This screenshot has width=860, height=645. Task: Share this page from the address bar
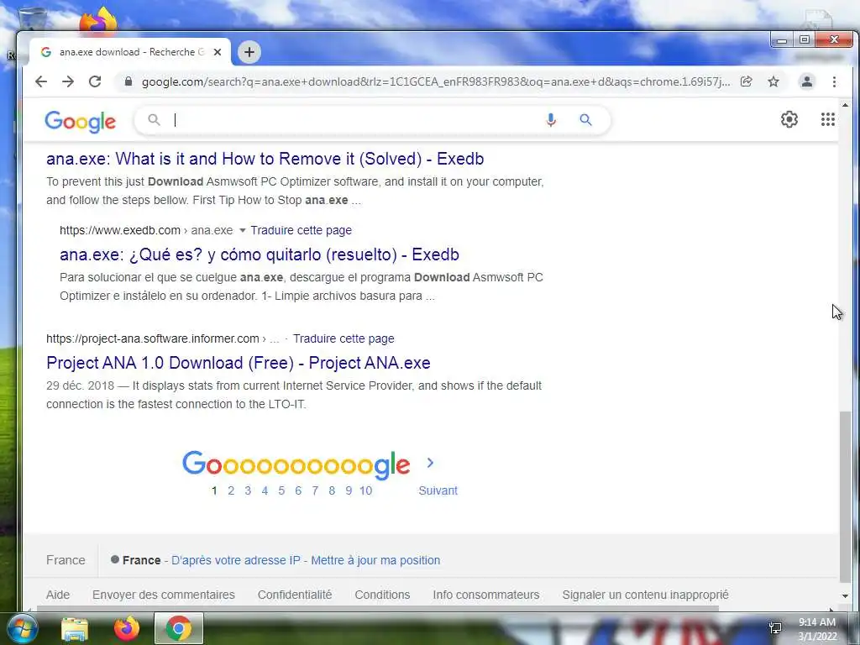746,81
